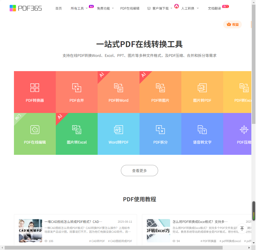This screenshot has height=250, width=256.
Task: Click the date 2025-08-11
Action: click(x=125, y=222)
